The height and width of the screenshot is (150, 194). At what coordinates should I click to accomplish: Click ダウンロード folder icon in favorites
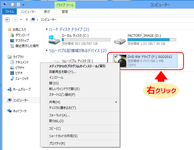click(12, 35)
